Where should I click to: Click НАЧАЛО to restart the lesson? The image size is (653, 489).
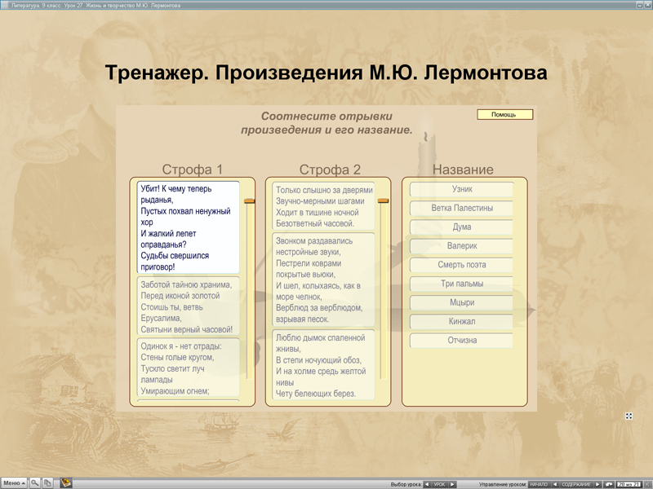click(x=538, y=482)
